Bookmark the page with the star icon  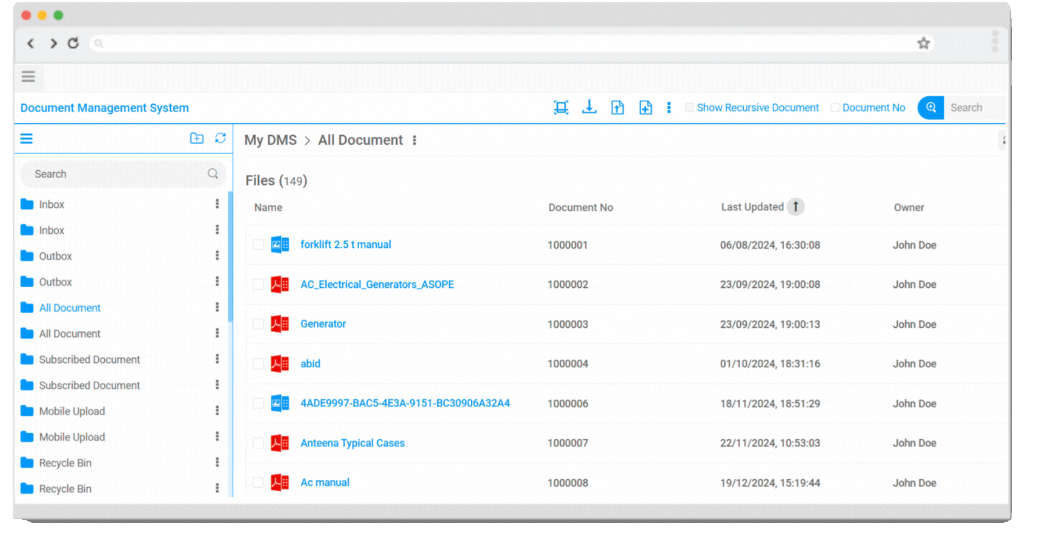click(923, 43)
